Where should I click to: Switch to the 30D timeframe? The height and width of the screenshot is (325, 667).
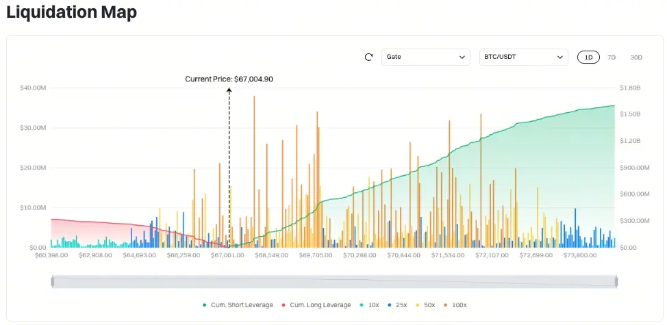click(636, 57)
